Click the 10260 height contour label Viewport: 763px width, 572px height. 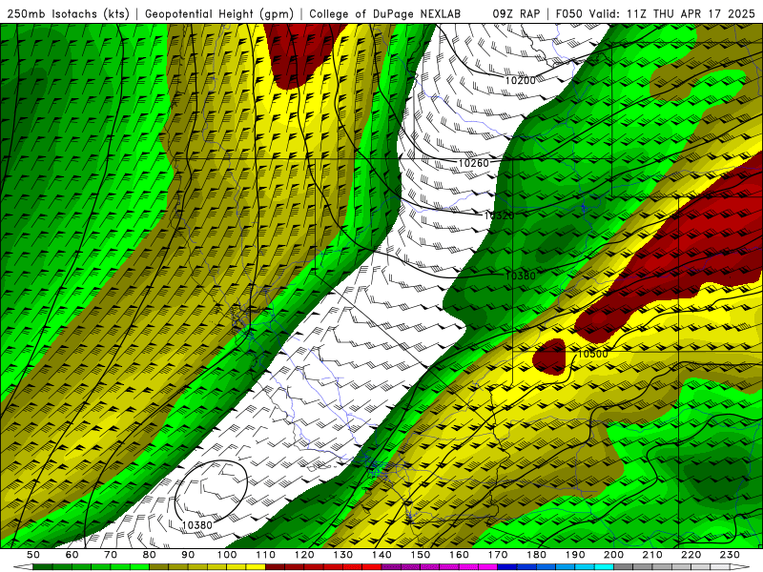point(473,163)
